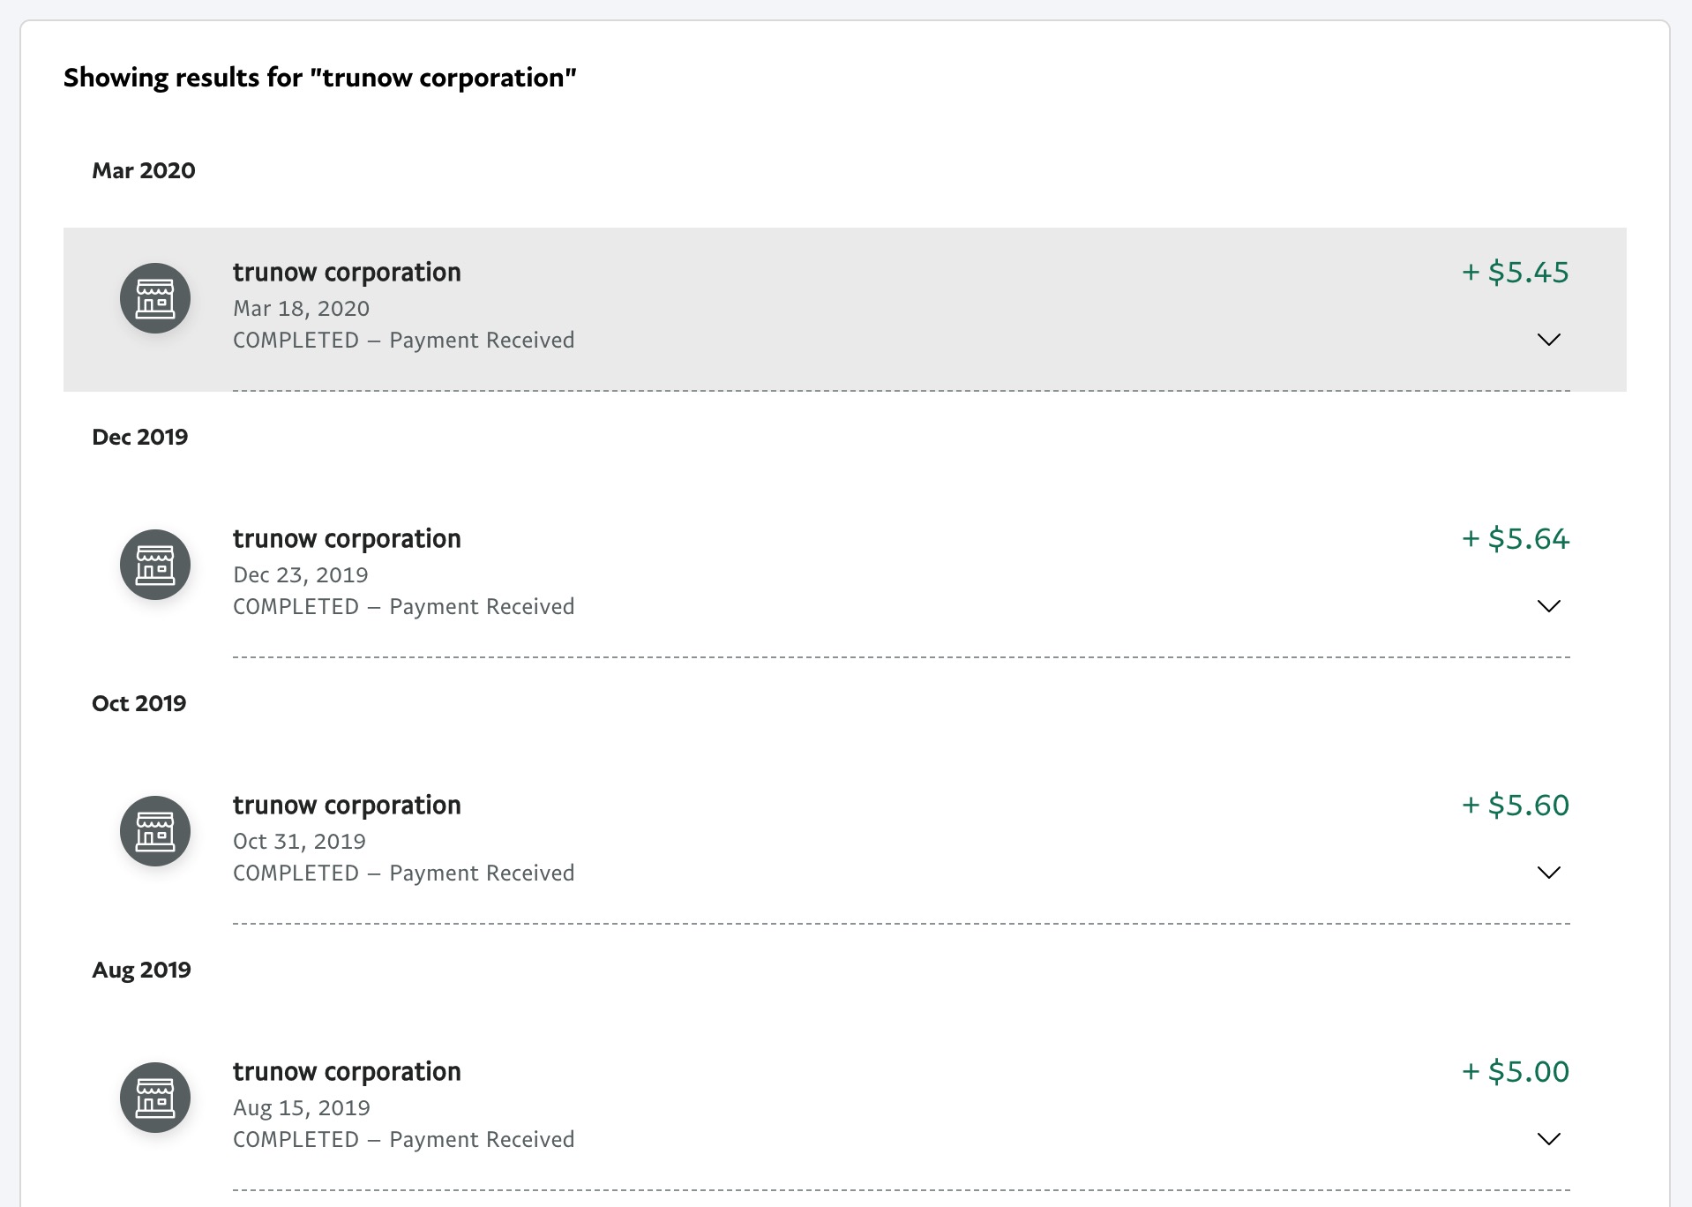Click the merchant store icon for Mar 18, 2020
1692x1207 pixels.
click(155, 298)
